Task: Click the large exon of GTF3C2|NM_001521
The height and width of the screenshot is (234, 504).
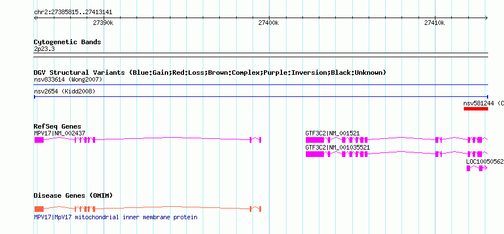Action: click(x=315, y=140)
